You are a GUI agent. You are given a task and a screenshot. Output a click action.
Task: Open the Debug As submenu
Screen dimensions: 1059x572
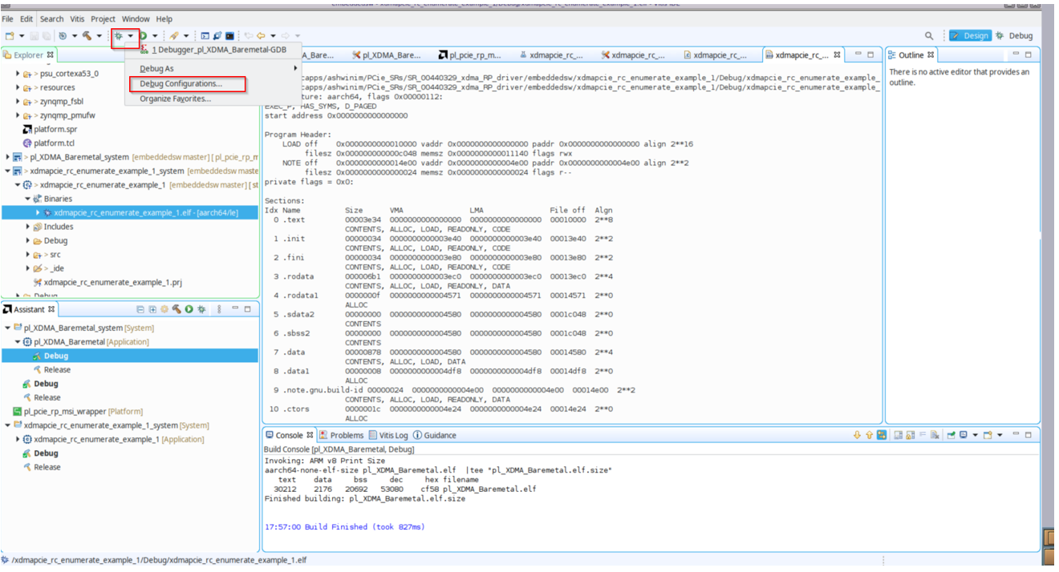pos(157,69)
